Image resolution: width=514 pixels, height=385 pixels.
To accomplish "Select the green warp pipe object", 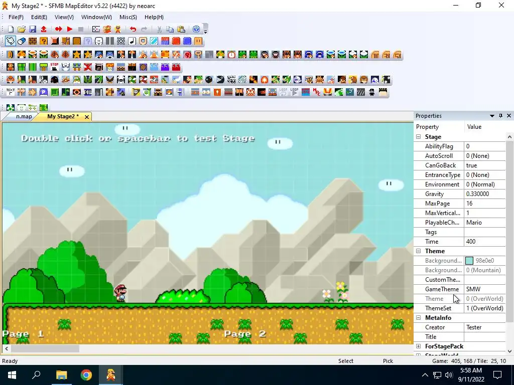I will click(x=21, y=67).
